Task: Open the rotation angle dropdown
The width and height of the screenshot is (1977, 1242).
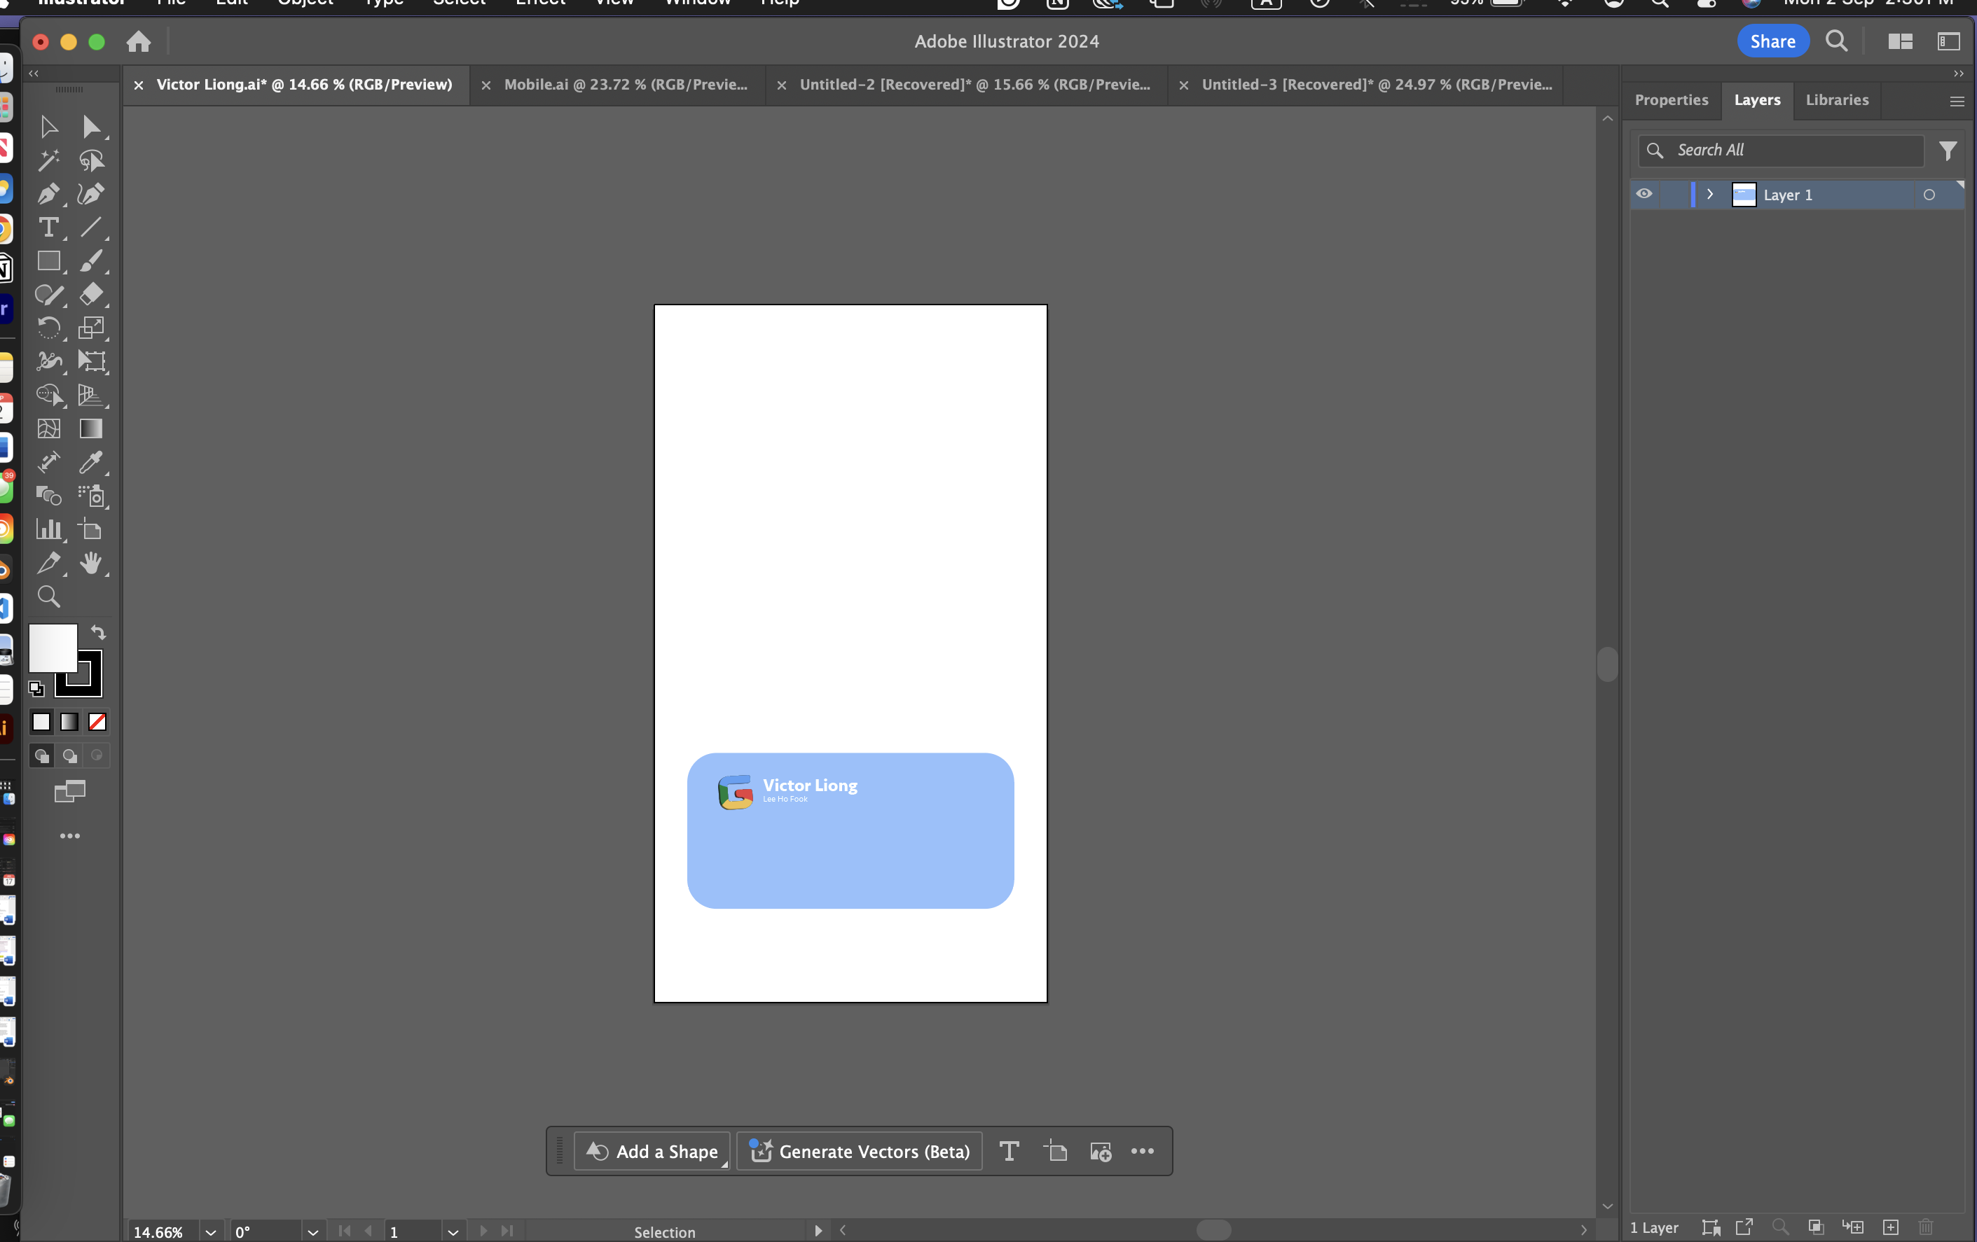Action: [x=312, y=1231]
